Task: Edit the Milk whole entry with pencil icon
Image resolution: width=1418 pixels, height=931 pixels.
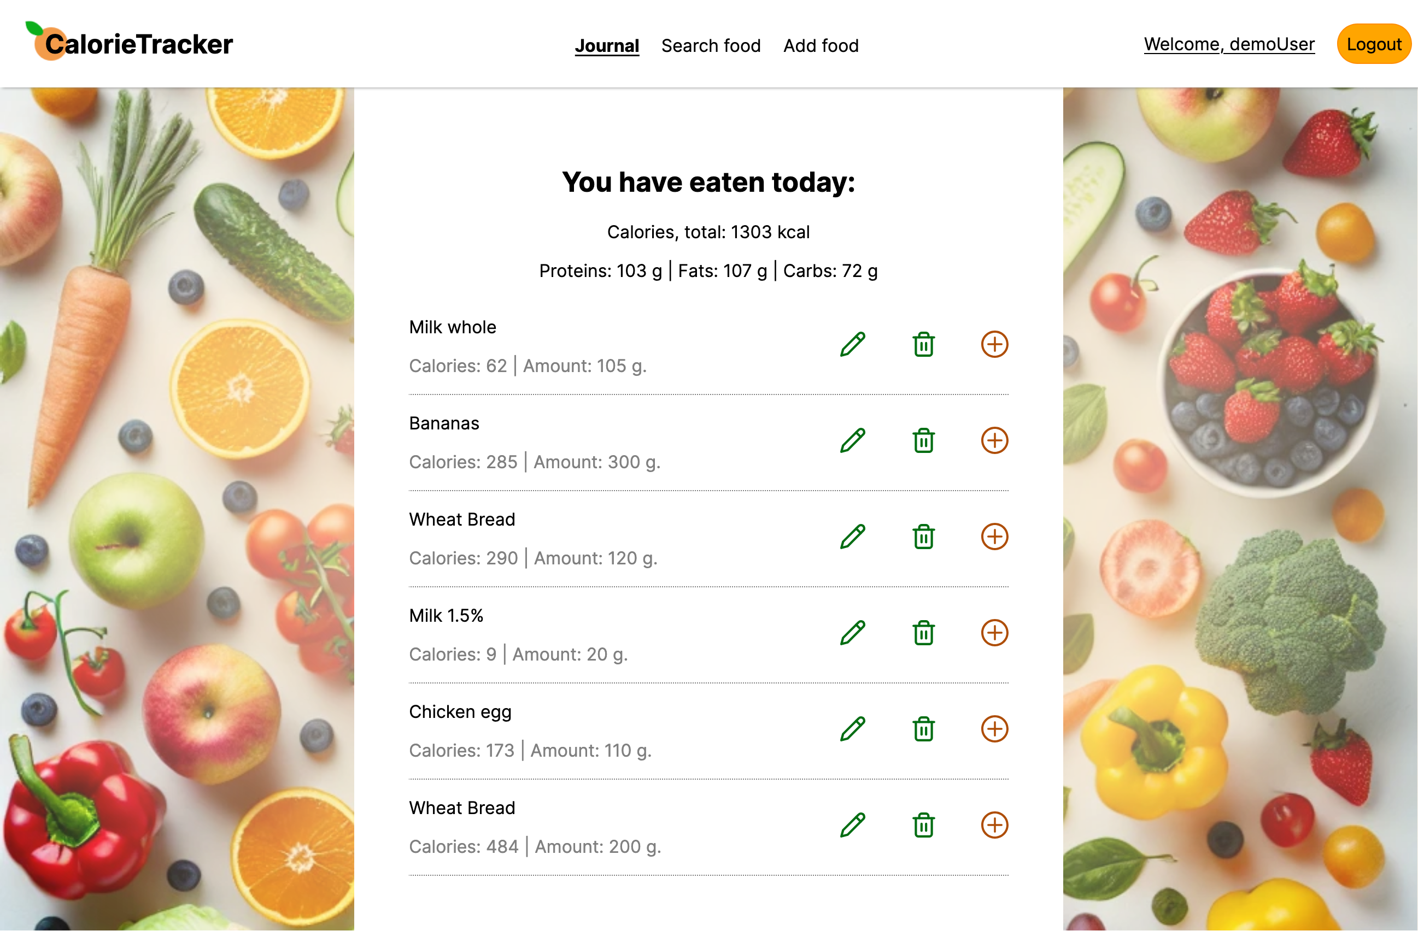Action: (x=853, y=344)
